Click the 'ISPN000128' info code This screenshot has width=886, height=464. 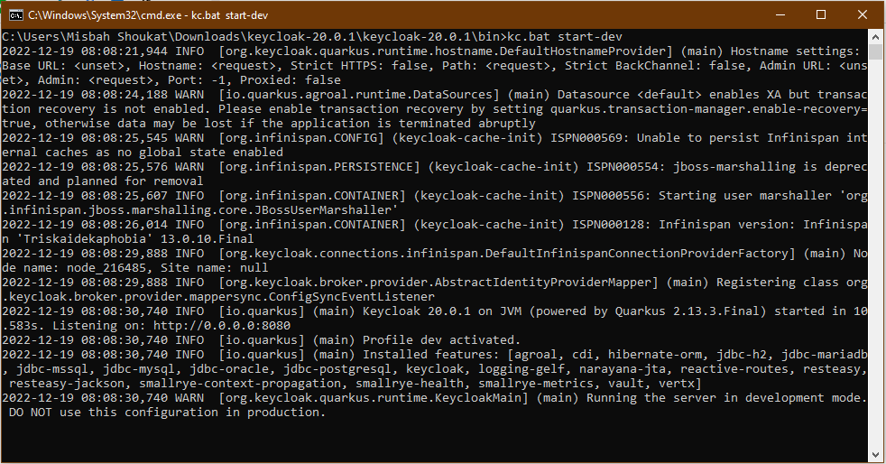[608, 225]
